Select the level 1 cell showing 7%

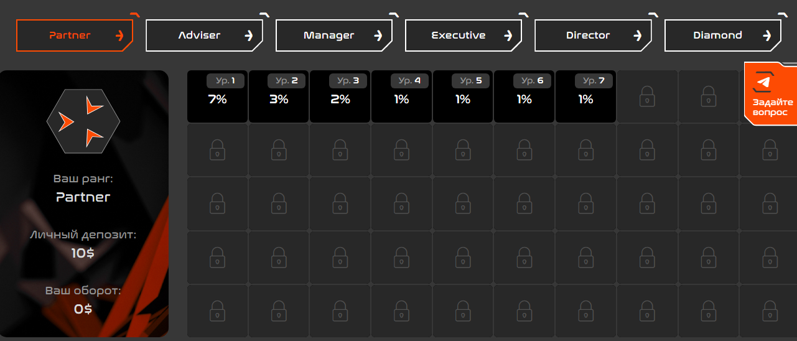coord(217,96)
